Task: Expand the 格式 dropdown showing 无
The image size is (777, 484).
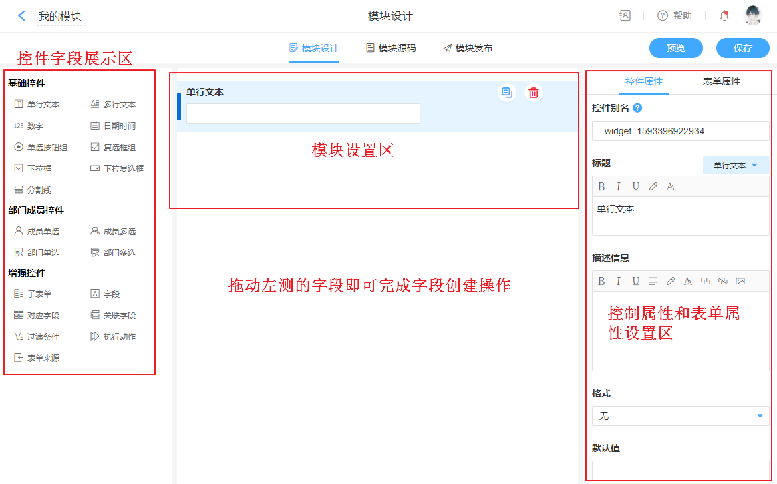Action: point(760,416)
